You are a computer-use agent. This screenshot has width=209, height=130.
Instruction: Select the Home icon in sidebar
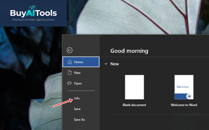pyautogui.click(x=69, y=62)
